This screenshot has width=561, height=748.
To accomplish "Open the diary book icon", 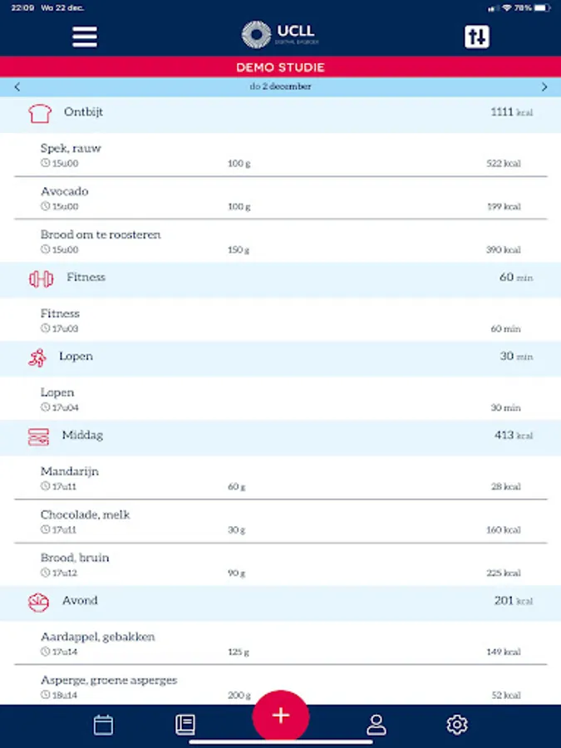I will [185, 725].
